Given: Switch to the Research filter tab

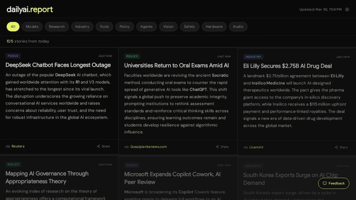Looking at the screenshot, I should [x=57, y=26].
